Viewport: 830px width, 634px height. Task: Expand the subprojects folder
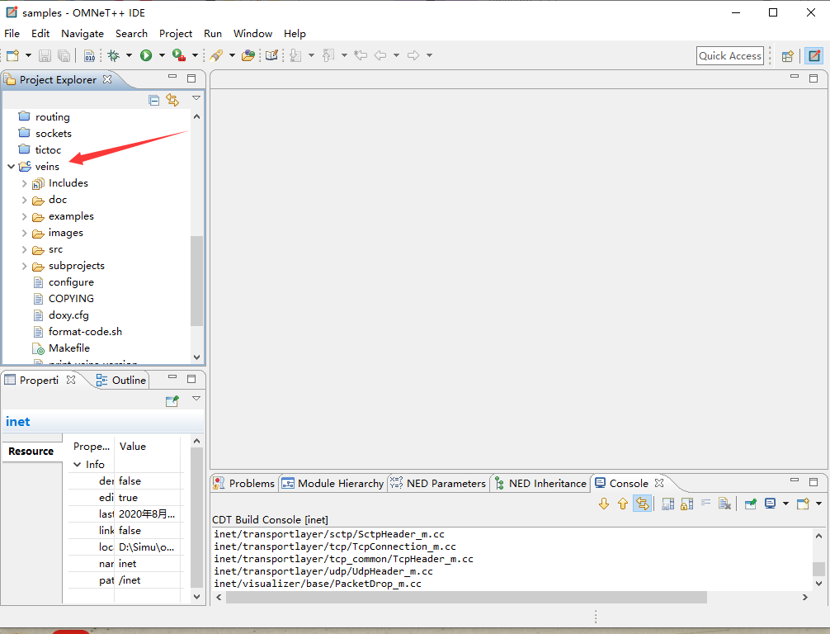point(25,266)
